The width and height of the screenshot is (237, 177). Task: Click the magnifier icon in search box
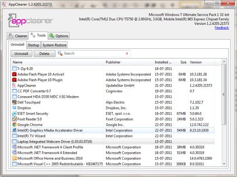60,53
